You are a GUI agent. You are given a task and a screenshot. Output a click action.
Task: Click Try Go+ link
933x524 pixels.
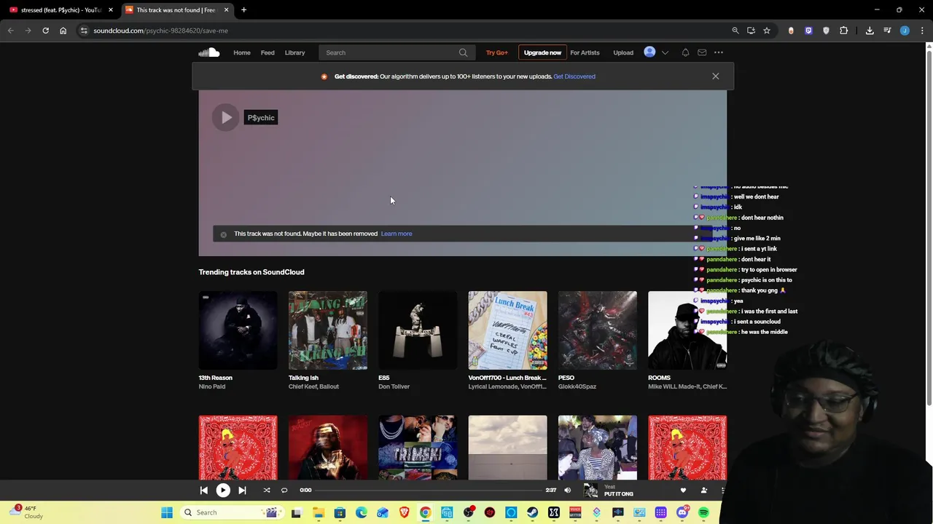tap(496, 52)
